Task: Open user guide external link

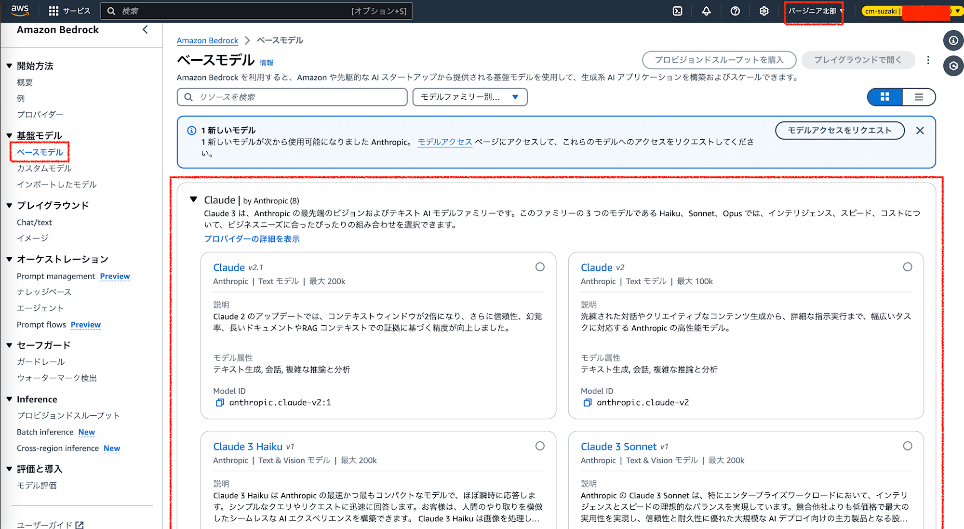Action: pos(50,524)
